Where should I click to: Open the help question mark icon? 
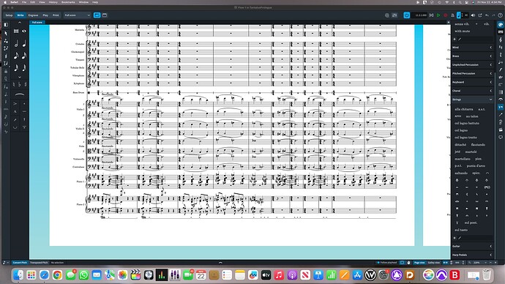tap(500, 15)
